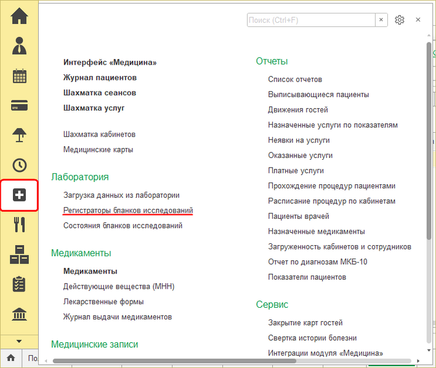Open Загруженность кабинетов и сотрудников
This screenshot has width=436, height=368.
click(339, 246)
